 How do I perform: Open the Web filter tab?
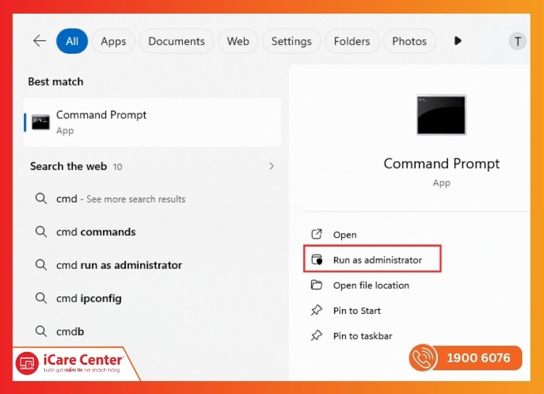point(238,41)
